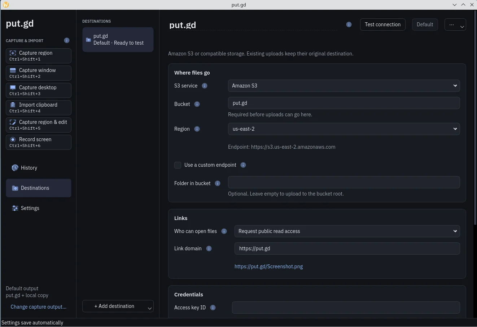Click the put.gd destination upload icon in list
The height and width of the screenshot is (327, 477).
coord(88,40)
